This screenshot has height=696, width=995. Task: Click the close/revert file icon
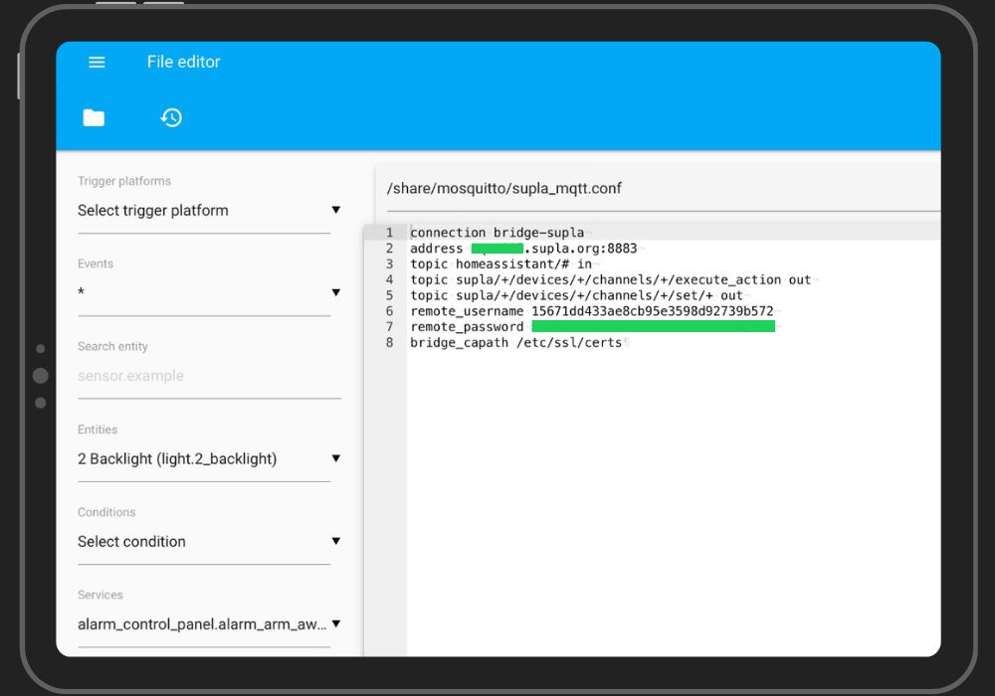tap(171, 117)
